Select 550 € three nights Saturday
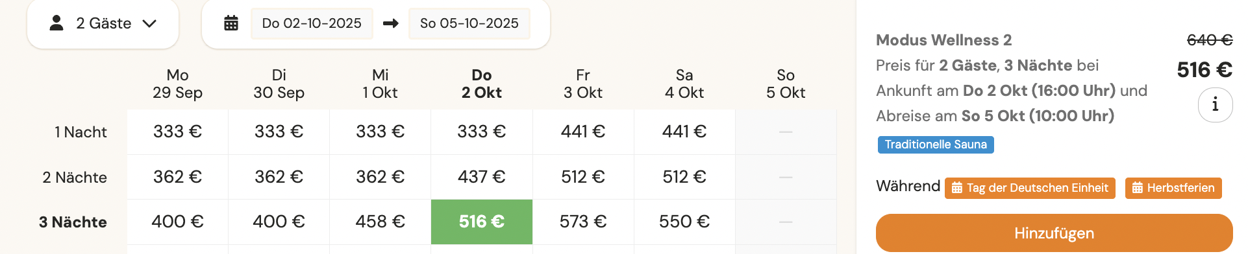 tap(684, 222)
